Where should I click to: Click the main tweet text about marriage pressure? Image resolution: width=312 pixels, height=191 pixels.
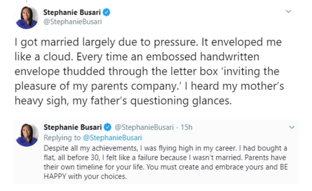click(149, 71)
